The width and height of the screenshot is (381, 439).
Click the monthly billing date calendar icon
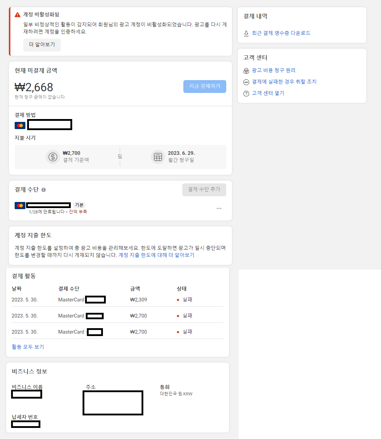(158, 157)
